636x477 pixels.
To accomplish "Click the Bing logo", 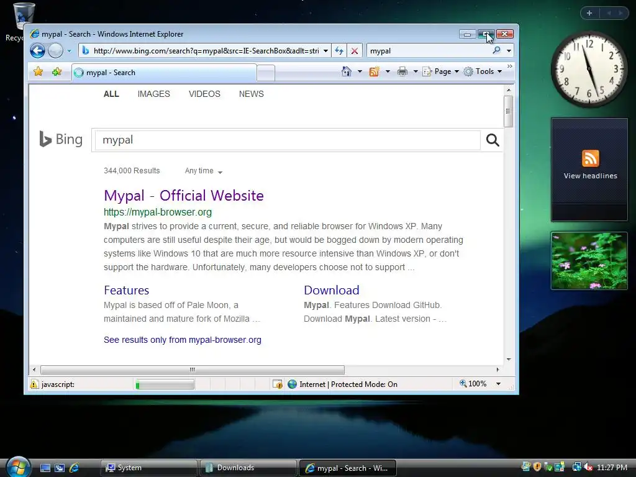I will [61, 139].
